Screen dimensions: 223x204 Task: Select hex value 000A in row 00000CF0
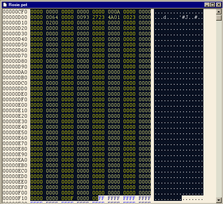pos(114,12)
